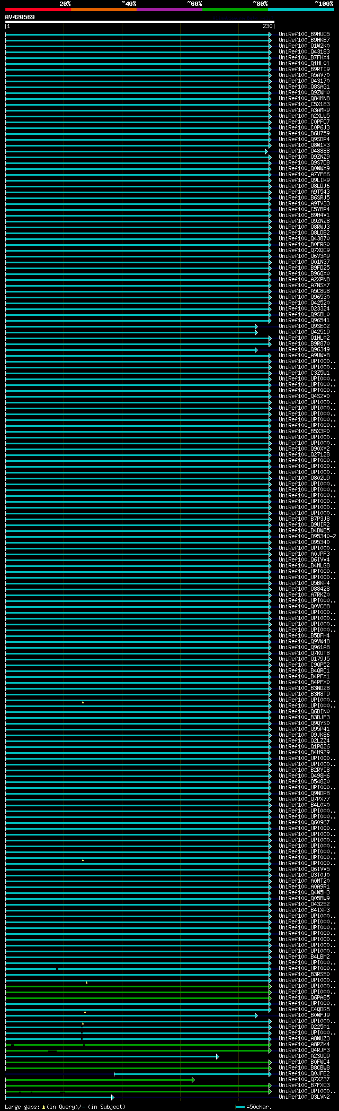The height and width of the screenshot is (1111, 339).
Task: Select the label UniRef100_C3Z5W1
Action: (x=304, y=373)
